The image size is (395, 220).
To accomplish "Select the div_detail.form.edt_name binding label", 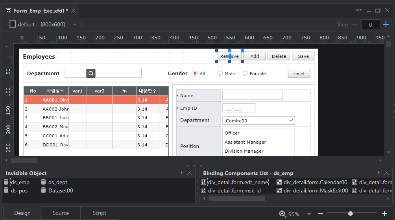I will 238,182.
